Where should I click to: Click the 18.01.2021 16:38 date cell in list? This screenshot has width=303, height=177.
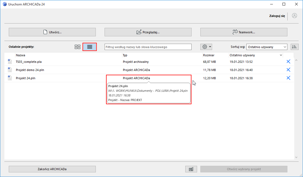pos(241,78)
